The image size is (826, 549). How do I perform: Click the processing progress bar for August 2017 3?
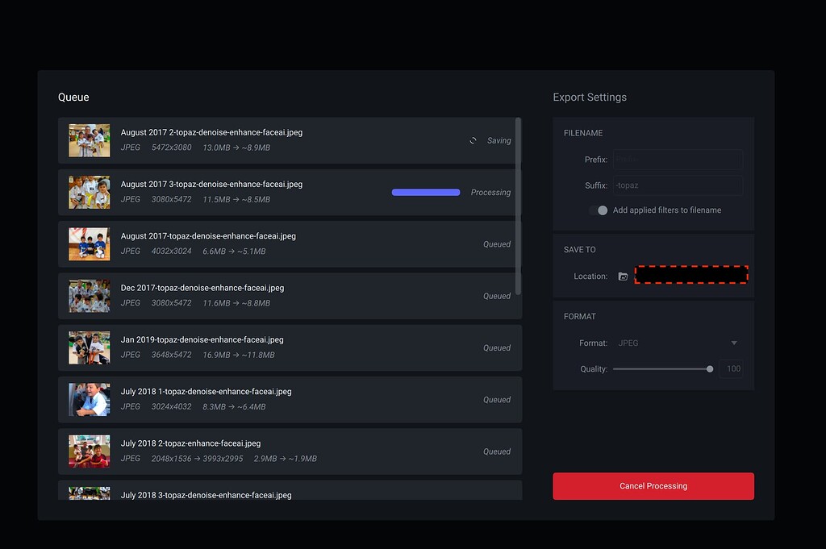point(426,192)
